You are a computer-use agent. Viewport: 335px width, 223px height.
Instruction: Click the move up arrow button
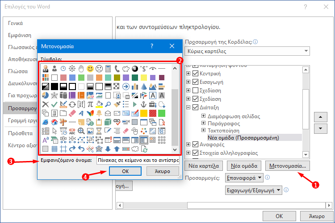point(320,117)
